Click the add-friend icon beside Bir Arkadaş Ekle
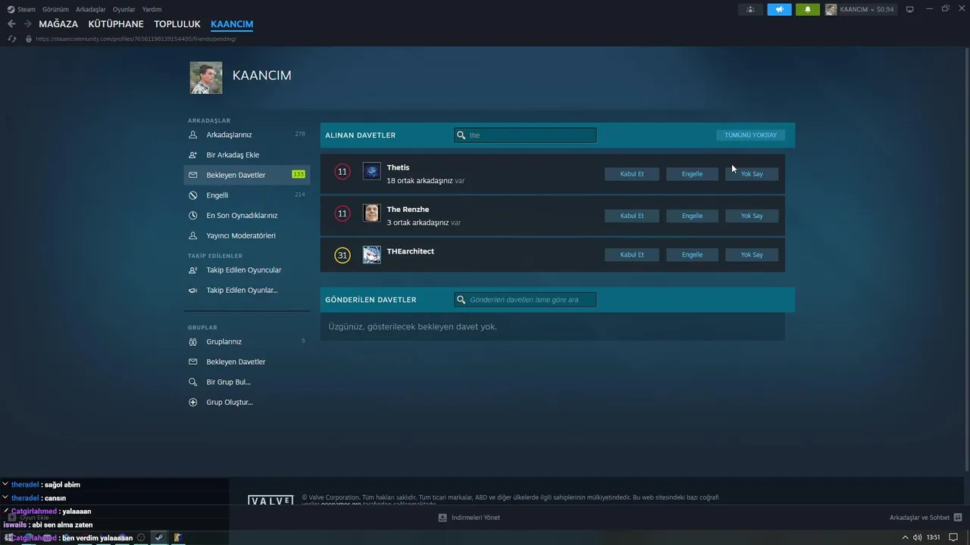The height and width of the screenshot is (545, 970). coord(192,154)
